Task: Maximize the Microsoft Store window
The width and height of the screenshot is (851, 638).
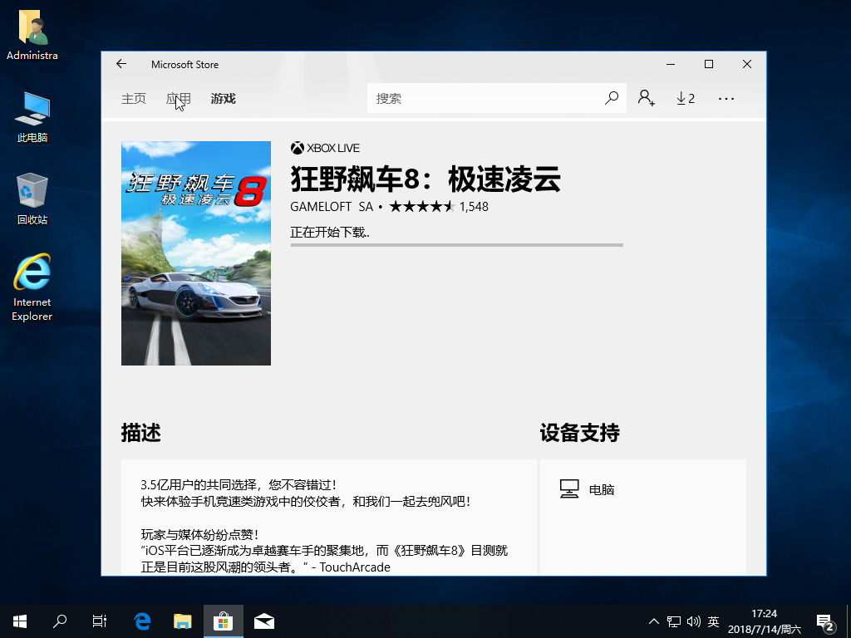Action: pos(709,64)
